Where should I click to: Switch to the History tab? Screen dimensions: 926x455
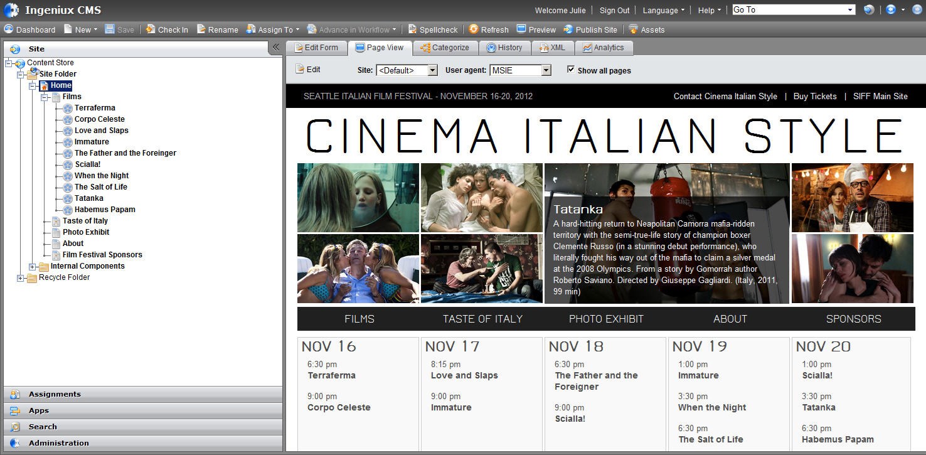[504, 48]
